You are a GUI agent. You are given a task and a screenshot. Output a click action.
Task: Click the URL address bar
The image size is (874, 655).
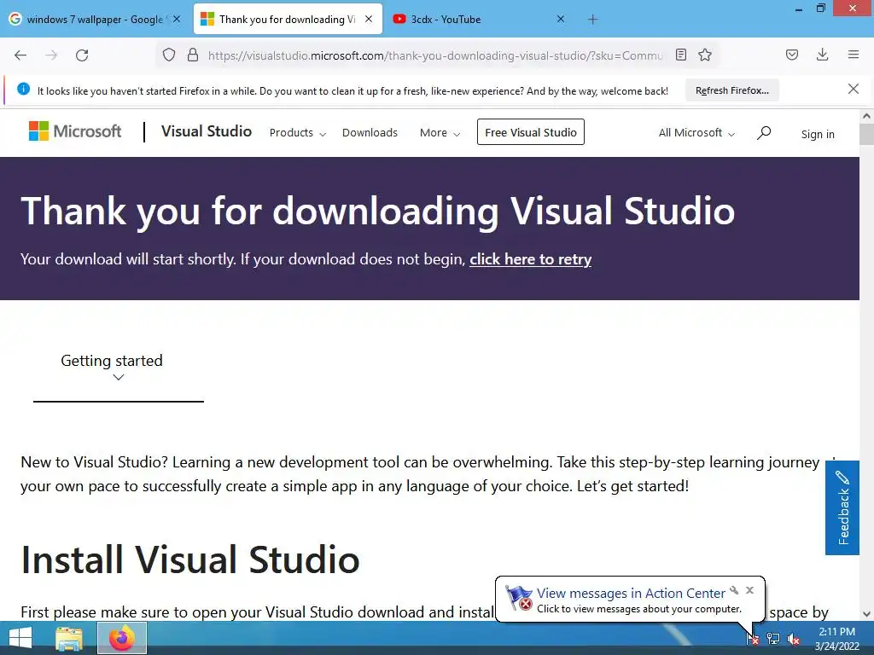(x=434, y=55)
